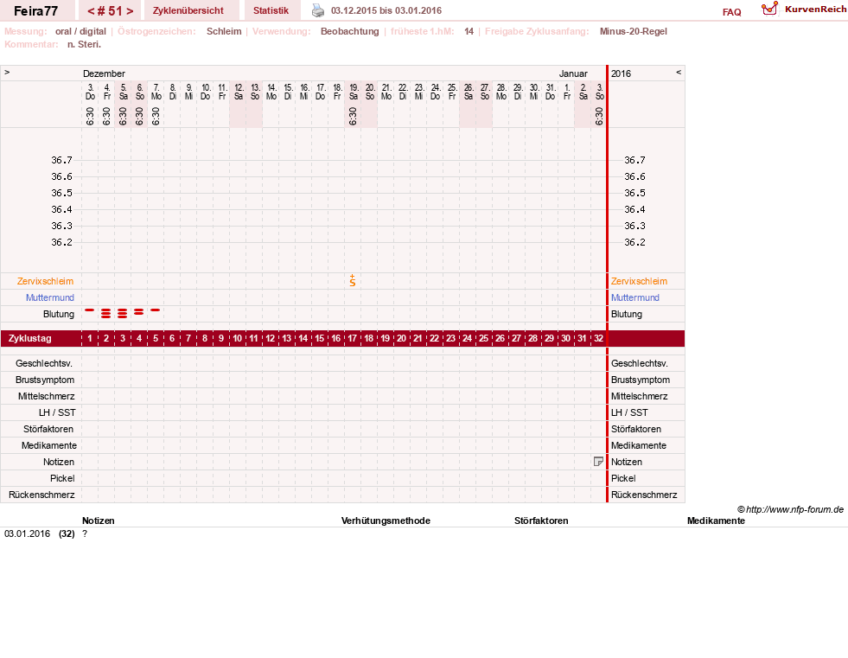The width and height of the screenshot is (848, 658).
Task: Select cycle day 32 in Zyklustag bar
Action: tap(598, 338)
